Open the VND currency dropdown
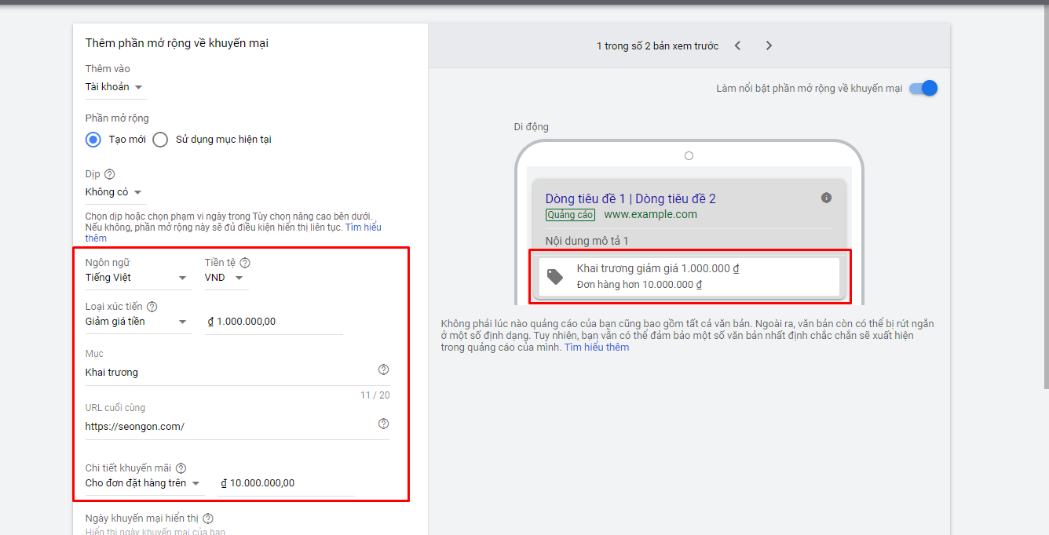The height and width of the screenshot is (535, 1049). tap(225, 278)
